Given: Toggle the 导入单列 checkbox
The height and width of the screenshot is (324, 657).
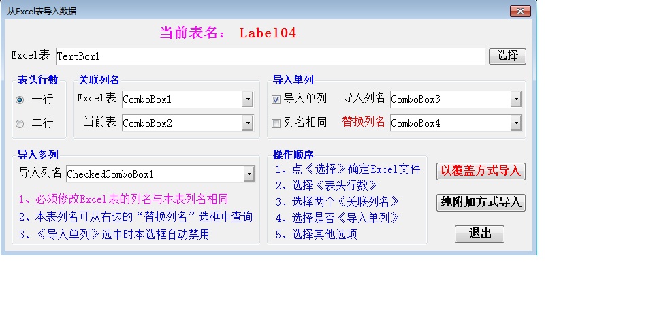Looking at the screenshot, I should tap(276, 99).
